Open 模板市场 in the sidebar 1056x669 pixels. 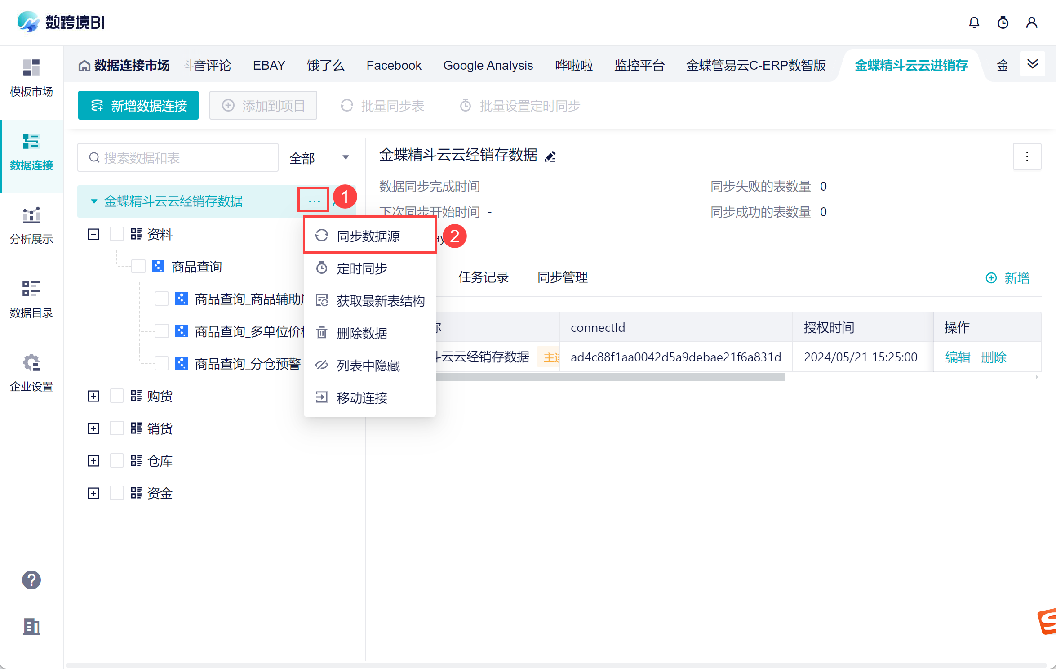pos(31,78)
